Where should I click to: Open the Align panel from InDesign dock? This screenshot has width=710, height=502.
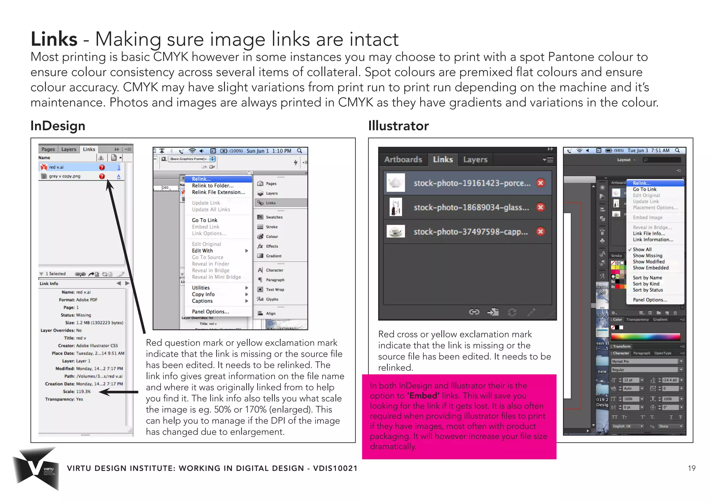267,313
